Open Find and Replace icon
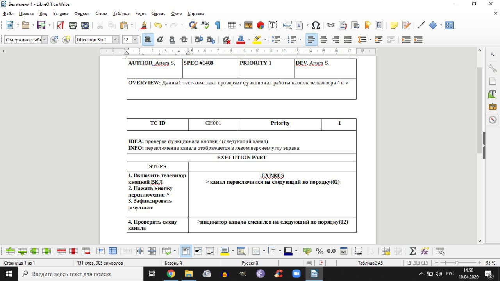This screenshot has height=281, width=500. [x=193, y=25]
